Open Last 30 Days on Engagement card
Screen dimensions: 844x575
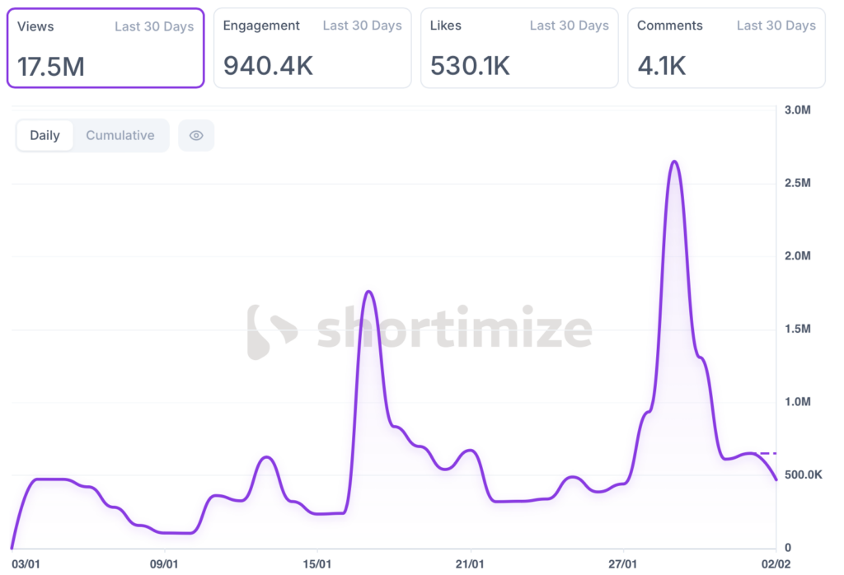[362, 26]
